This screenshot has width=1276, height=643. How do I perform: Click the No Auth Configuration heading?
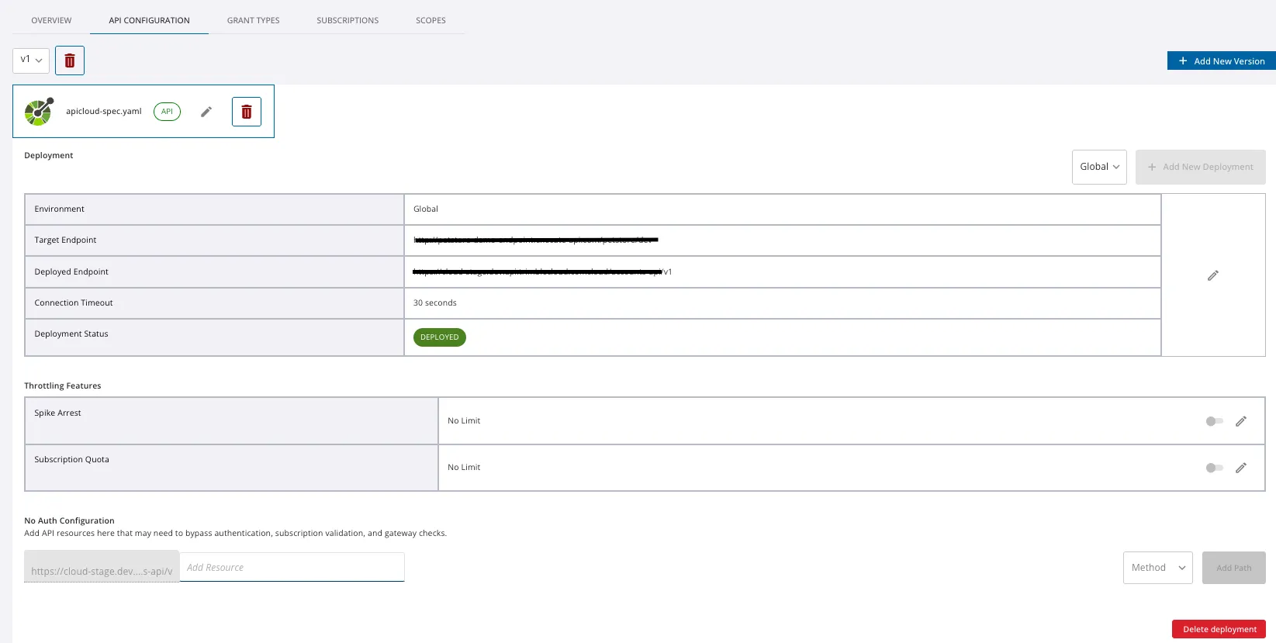69,521
